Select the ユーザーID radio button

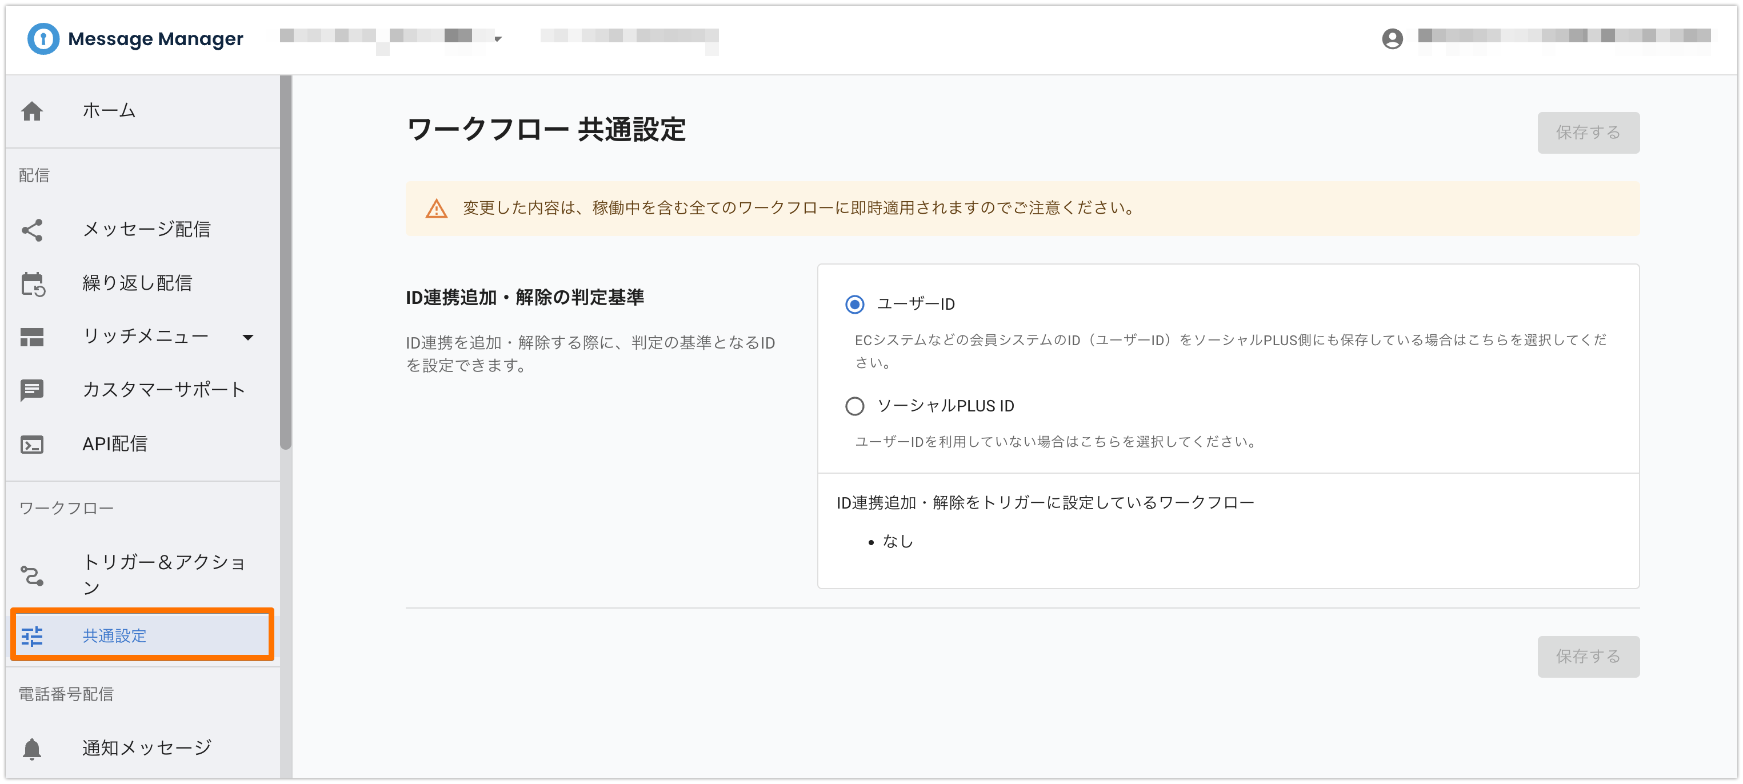click(x=854, y=305)
